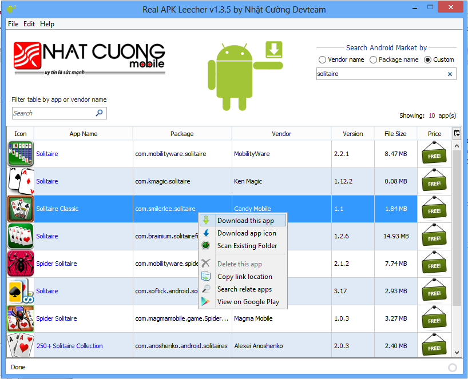The width and height of the screenshot is (468, 379).
Task: Click the Magma Mobile Spider Solitaire icon
Action: (x=20, y=318)
